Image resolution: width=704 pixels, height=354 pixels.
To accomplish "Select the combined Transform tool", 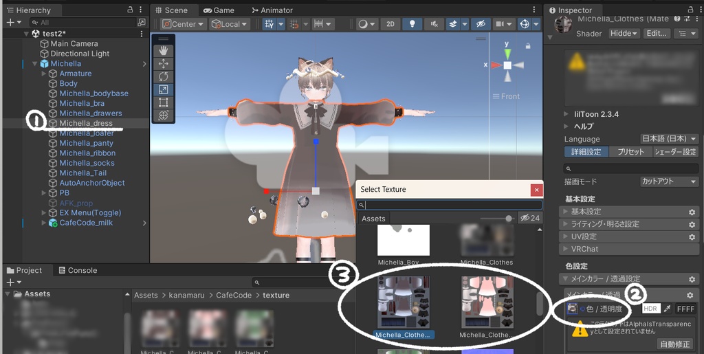I will tap(164, 115).
